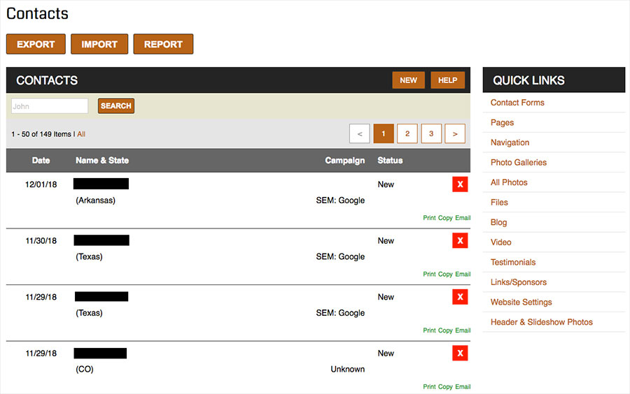This screenshot has width=630, height=394.
Task: Go to previous page arrow
Action: tap(360, 133)
